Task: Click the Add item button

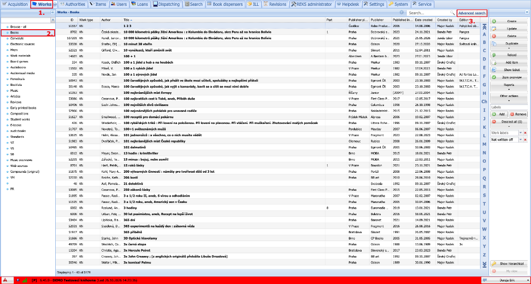Action: click(509, 63)
